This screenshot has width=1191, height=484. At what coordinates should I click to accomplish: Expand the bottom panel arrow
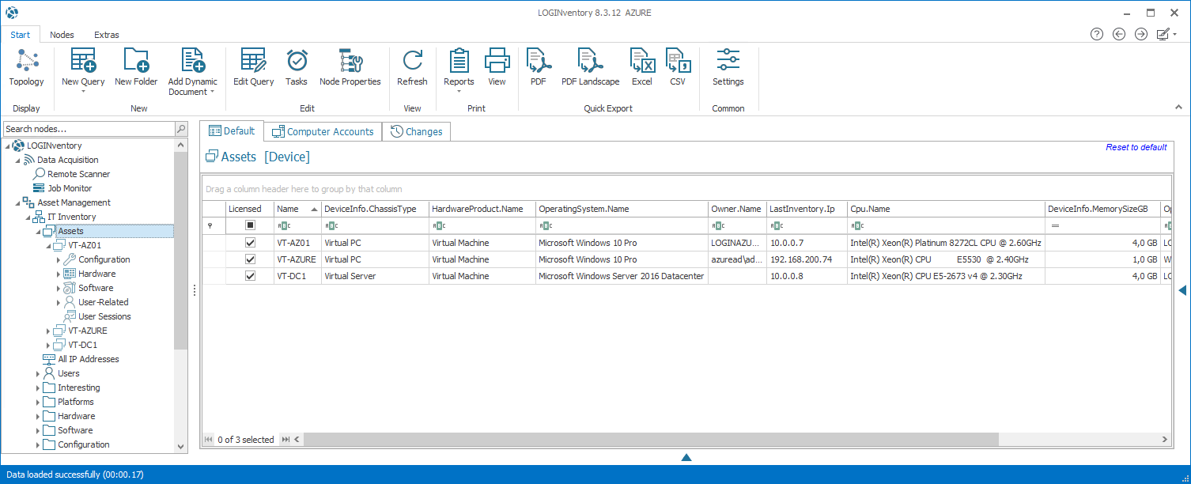coord(686,457)
